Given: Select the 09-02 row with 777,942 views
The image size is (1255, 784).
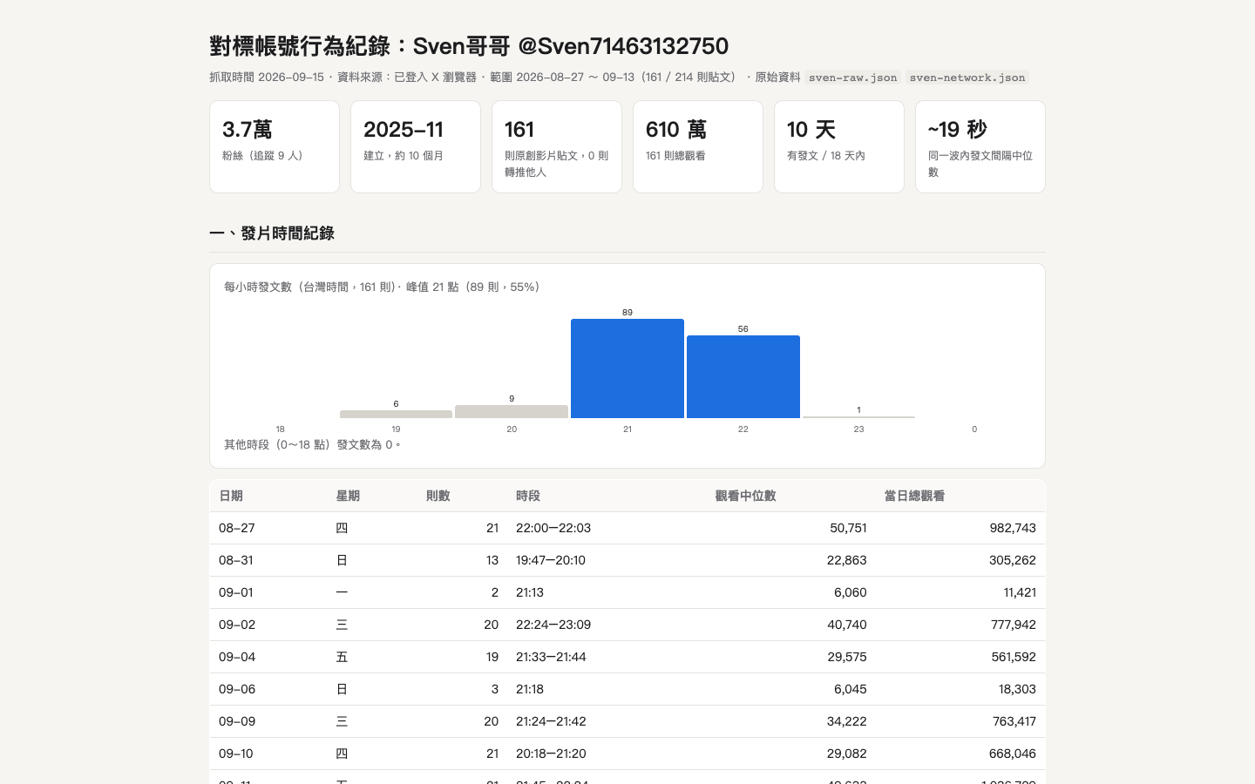Looking at the screenshot, I should tap(627, 625).
